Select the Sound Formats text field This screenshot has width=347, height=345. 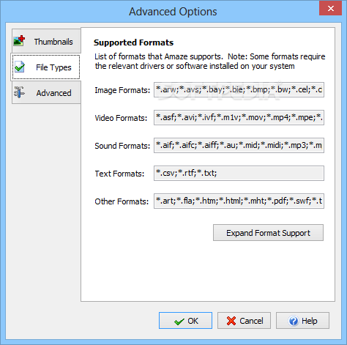(x=239, y=146)
